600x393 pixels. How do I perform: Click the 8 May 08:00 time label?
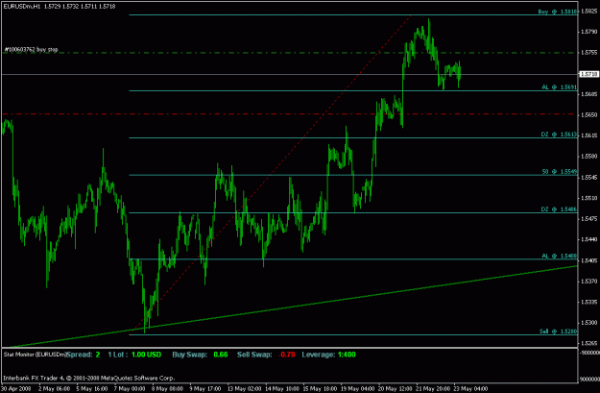pos(167,388)
